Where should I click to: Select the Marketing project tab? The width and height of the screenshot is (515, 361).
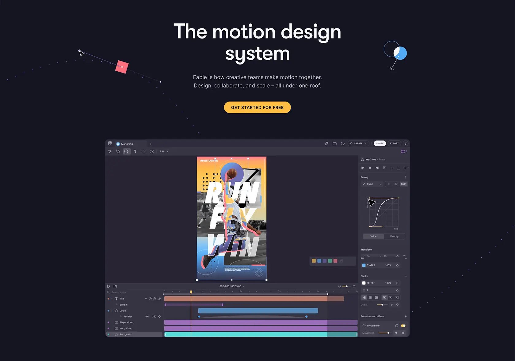click(127, 144)
